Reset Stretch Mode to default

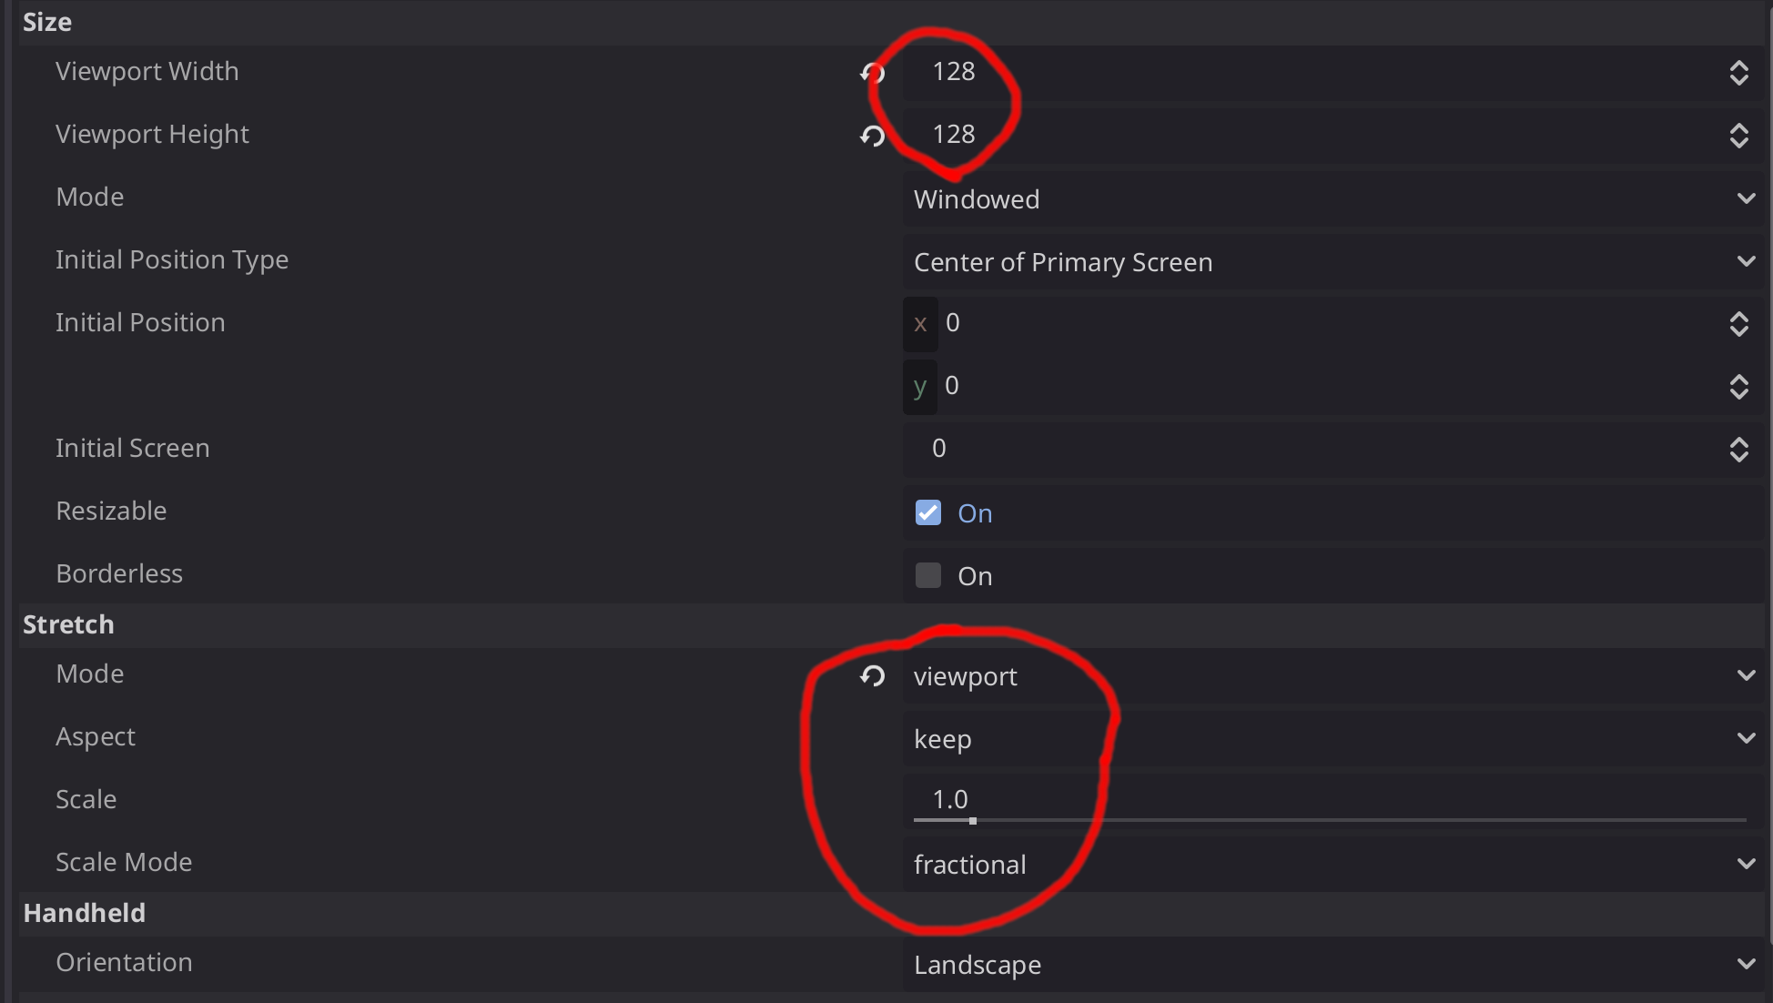tap(872, 676)
